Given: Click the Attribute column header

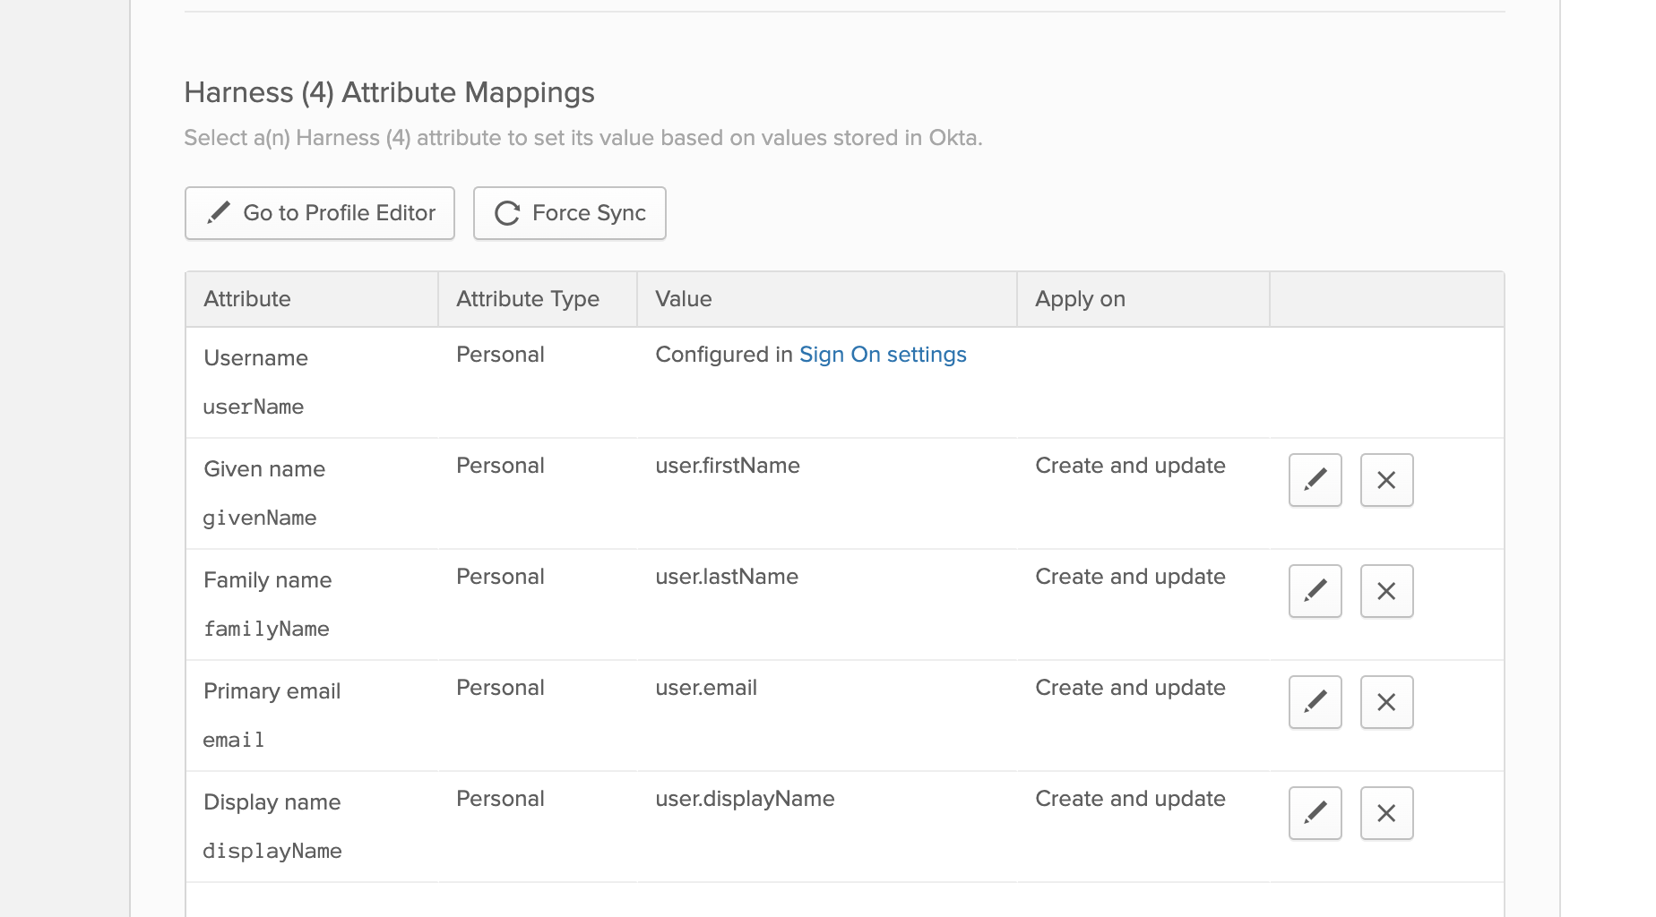Looking at the screenshot, I should click(312, 299).
